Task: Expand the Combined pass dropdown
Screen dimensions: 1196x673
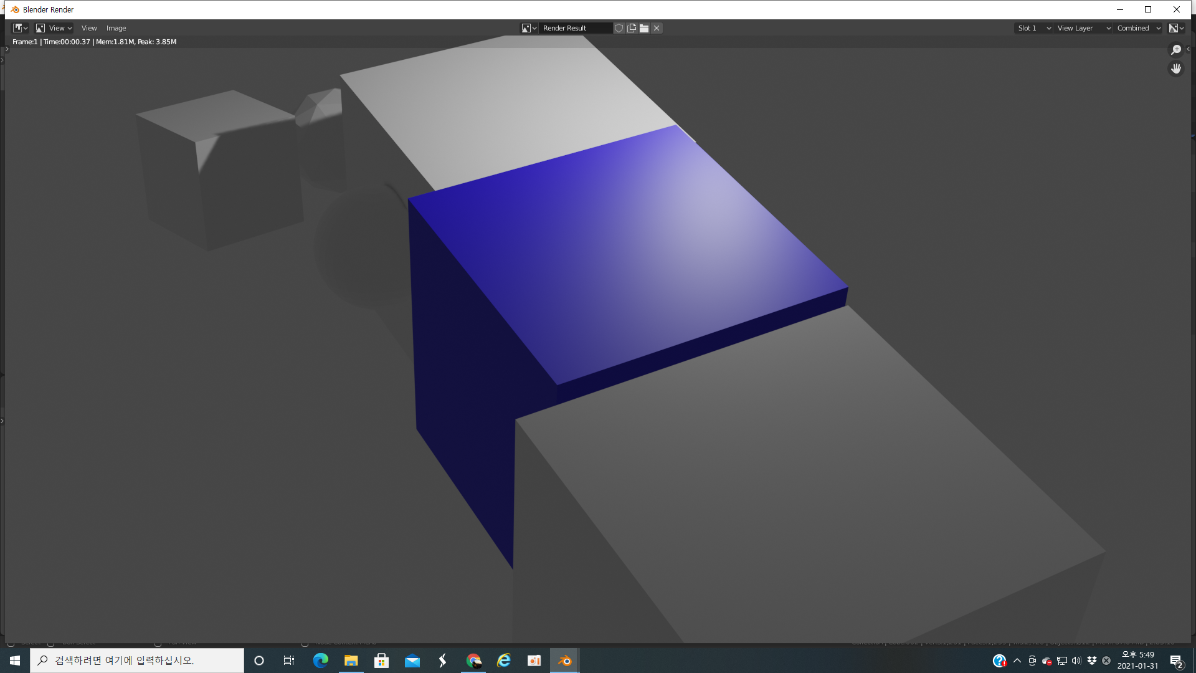Action: (x=1139, y=28)
